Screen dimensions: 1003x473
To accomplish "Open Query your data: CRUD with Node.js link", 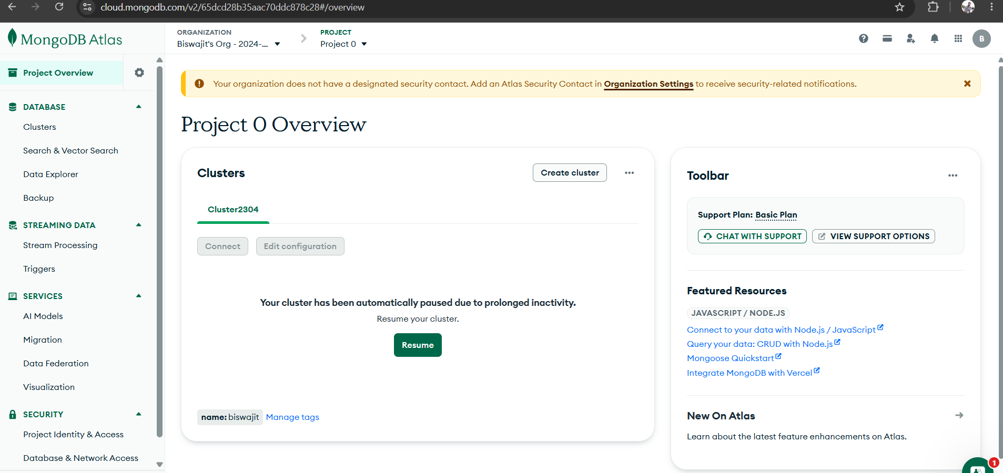I will (763, 344).
